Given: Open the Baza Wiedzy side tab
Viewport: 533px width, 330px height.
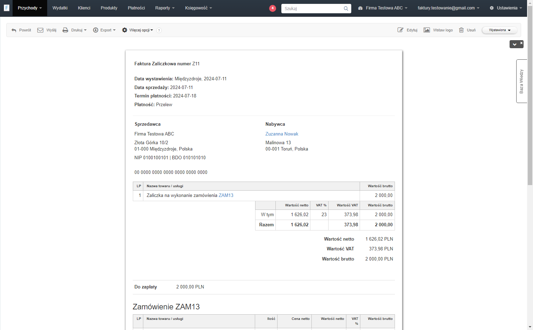Looking at the screenshot, I should tap(521, 81).
